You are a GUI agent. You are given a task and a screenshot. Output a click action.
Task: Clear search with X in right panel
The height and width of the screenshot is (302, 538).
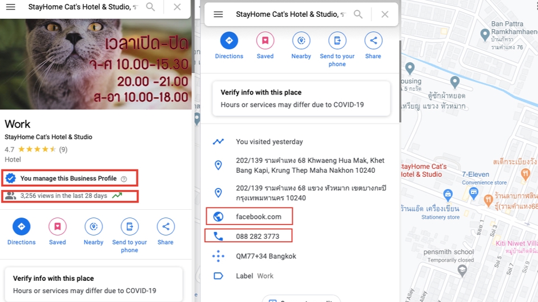(x=384, y=15)
